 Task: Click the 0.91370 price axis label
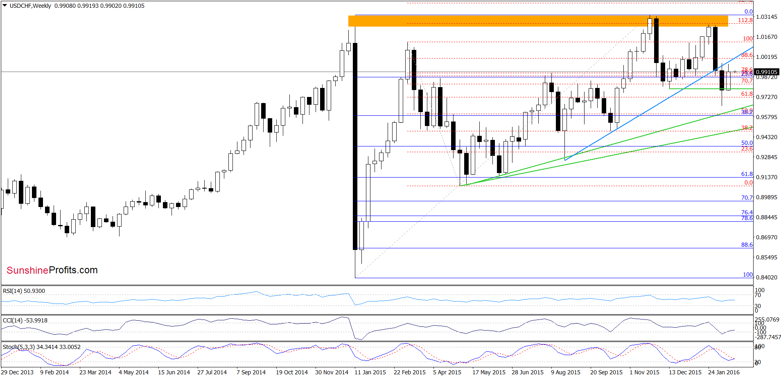767,177
